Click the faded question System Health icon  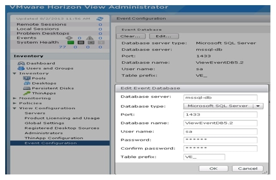pyautogui.click(x=101, y=42)
